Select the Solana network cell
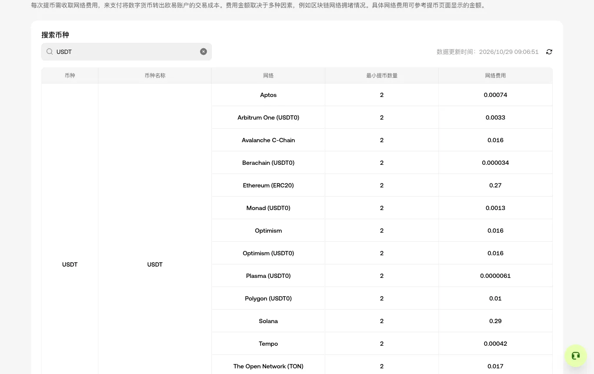Screen dimensions: 594x374 [268, 321]
